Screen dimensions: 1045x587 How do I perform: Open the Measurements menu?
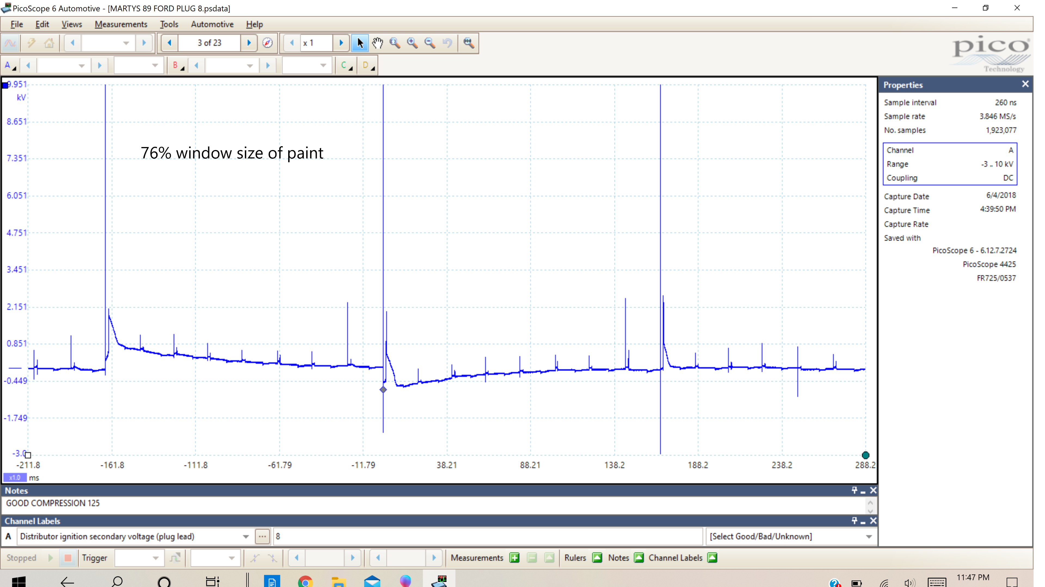121,24
